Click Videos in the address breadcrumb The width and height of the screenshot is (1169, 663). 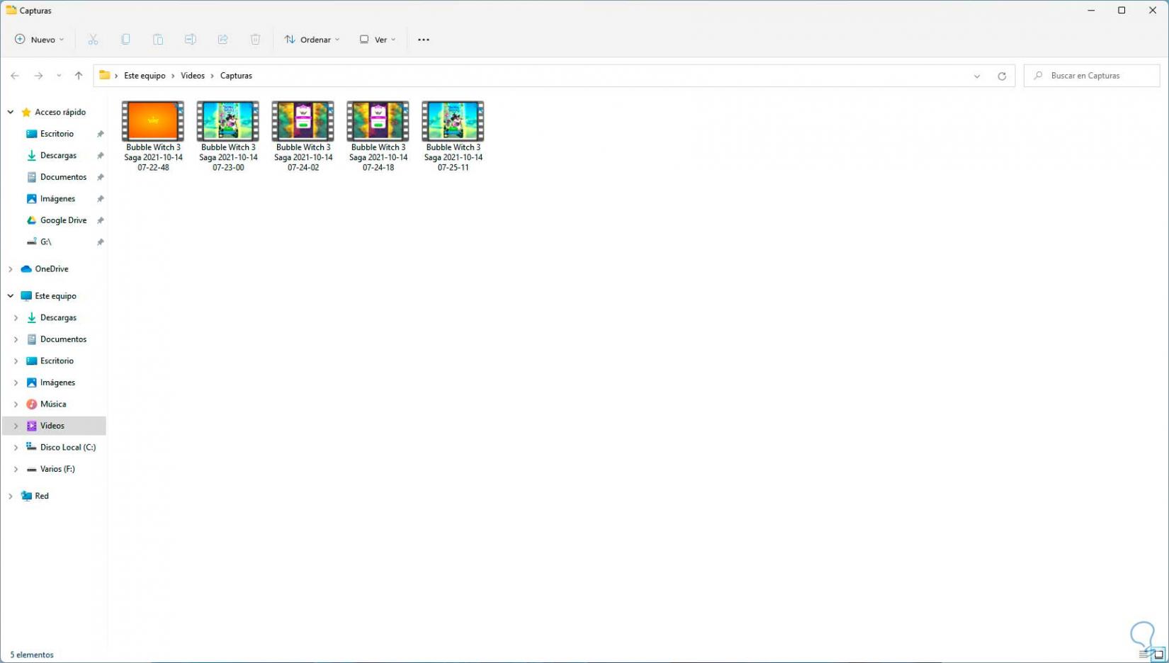193,76
